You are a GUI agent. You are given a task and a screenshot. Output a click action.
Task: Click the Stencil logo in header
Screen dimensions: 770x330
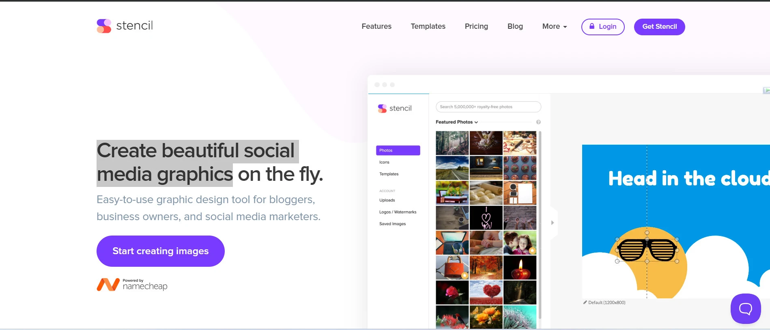[x=125, y=26]
